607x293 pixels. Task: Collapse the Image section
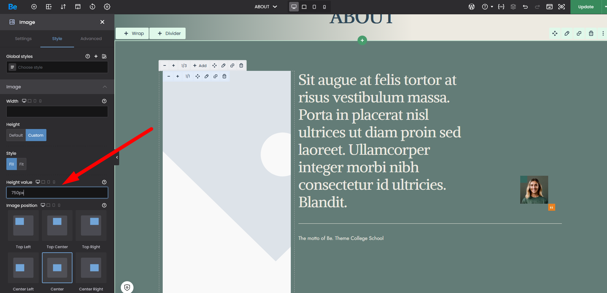[x=105, y=87]
